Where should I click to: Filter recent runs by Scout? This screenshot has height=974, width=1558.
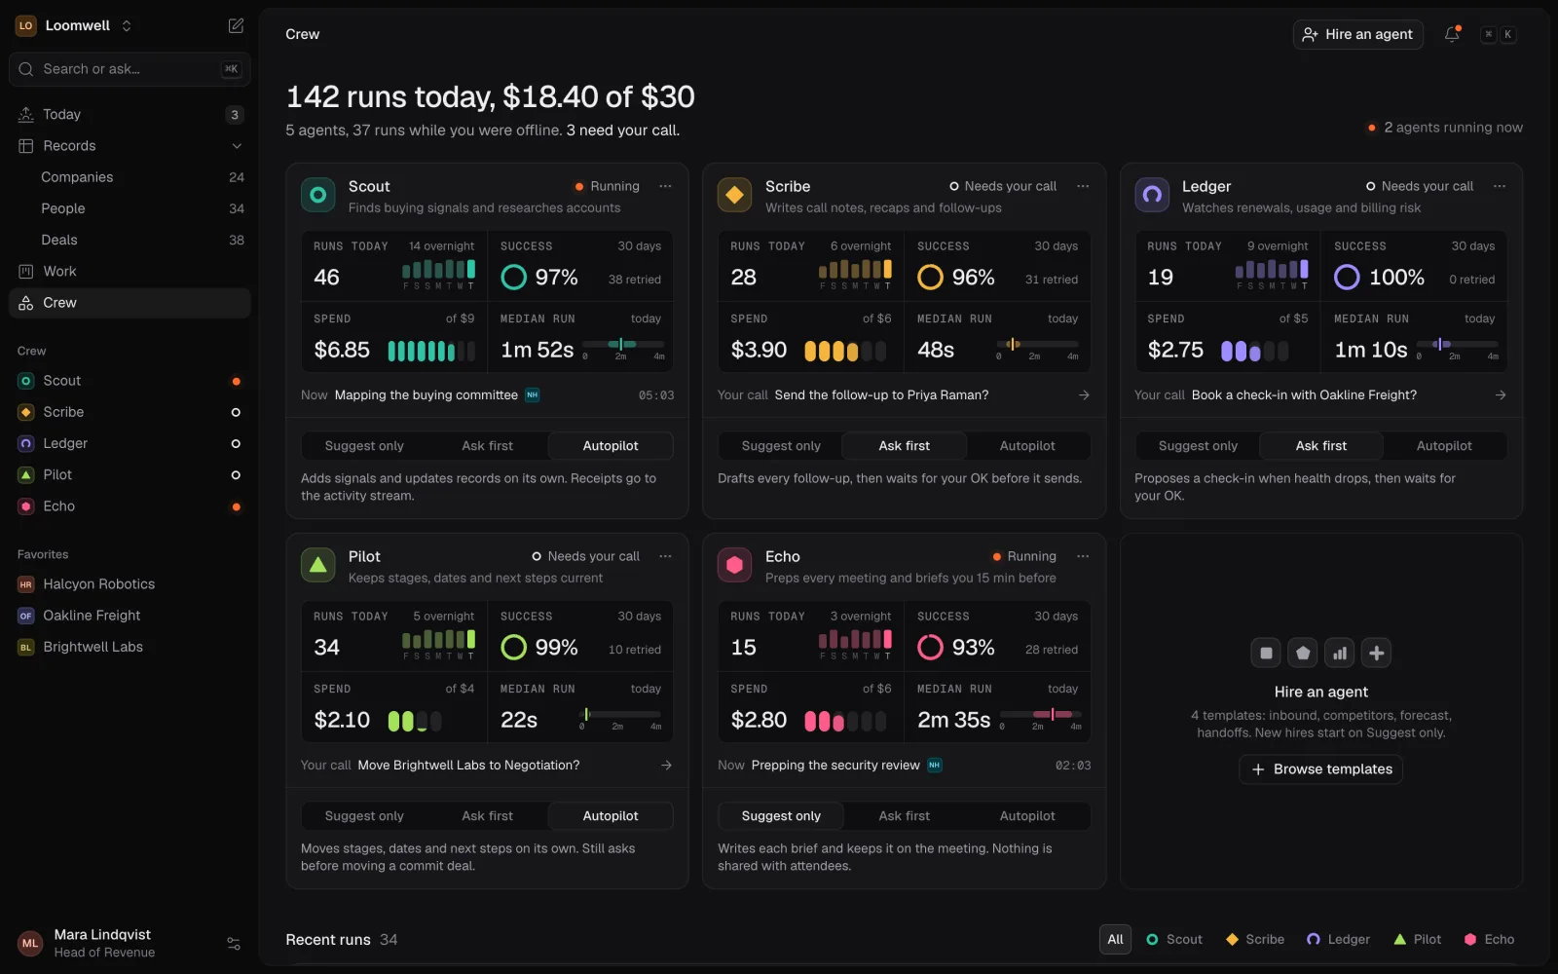1174,939
